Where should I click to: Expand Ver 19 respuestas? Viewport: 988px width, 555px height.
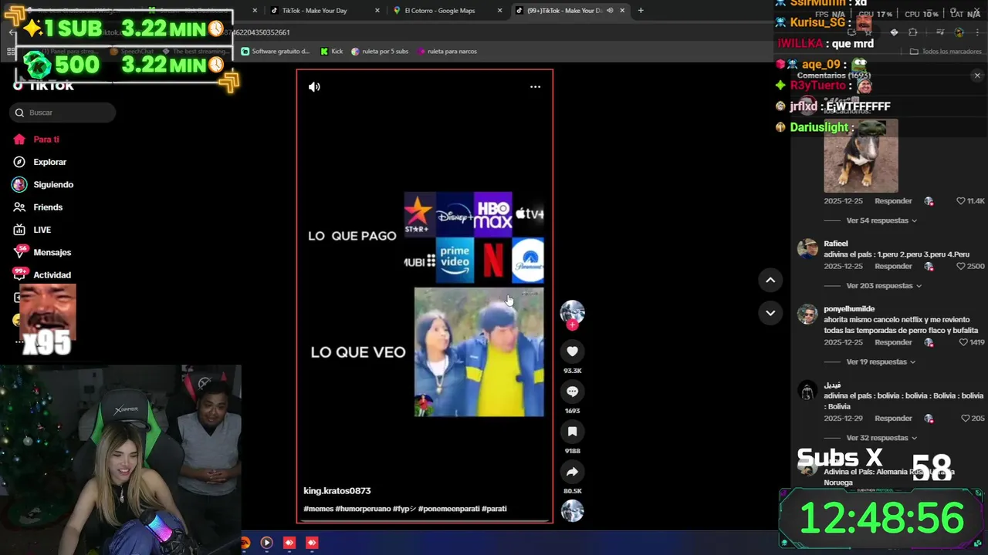pyautogui.click(x=881, y=362)
